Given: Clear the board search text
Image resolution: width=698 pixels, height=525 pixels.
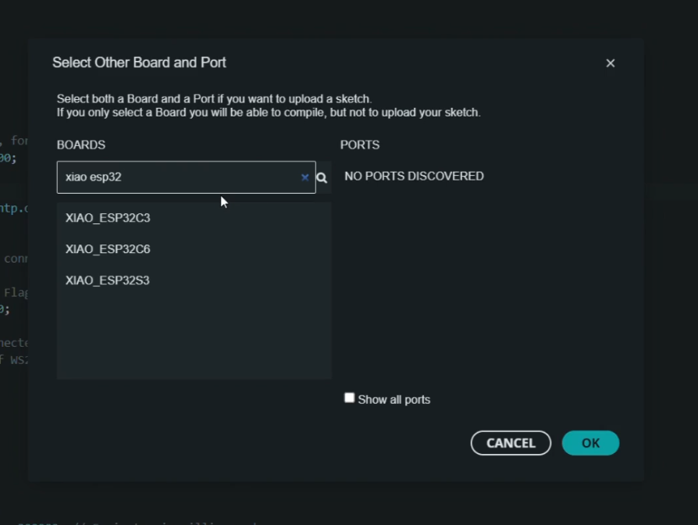Looking at the screenshot, I should 305,177.
